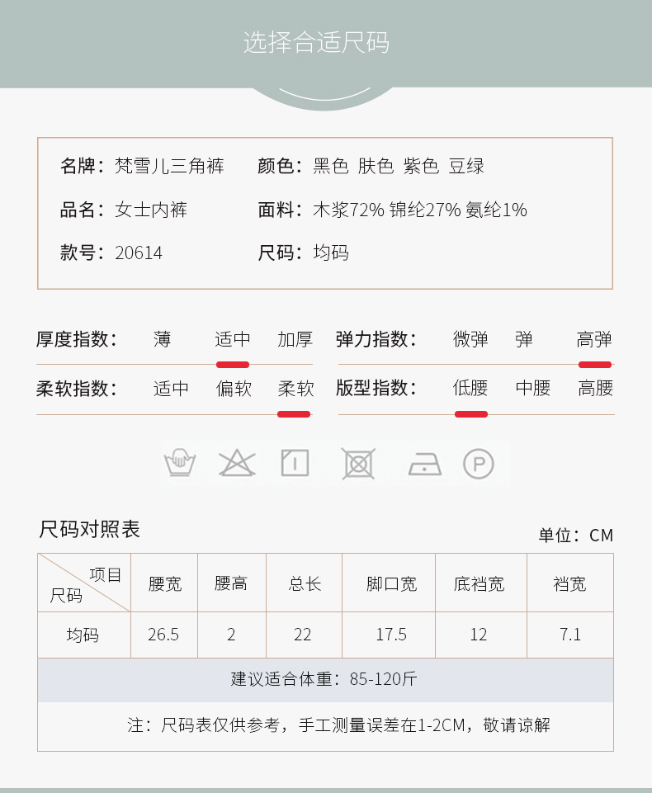
Task: Click the red marker under 柔软
Action: tap(294, 414)
